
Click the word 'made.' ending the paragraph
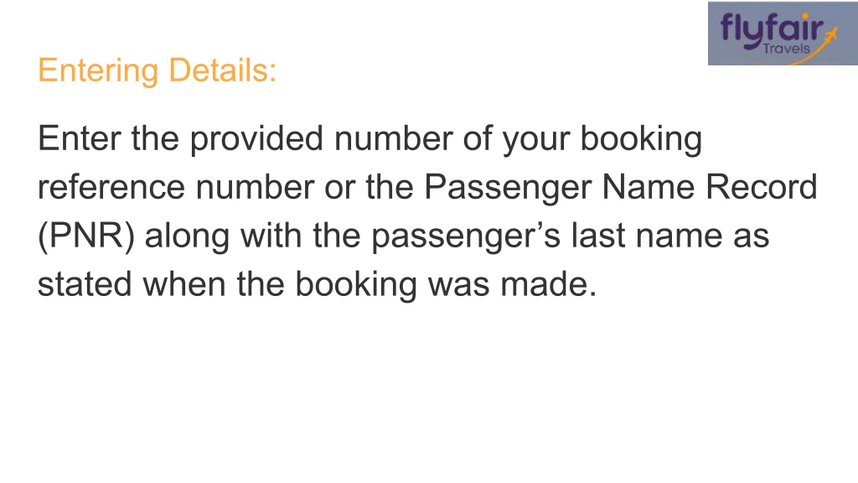coord(548,285)
